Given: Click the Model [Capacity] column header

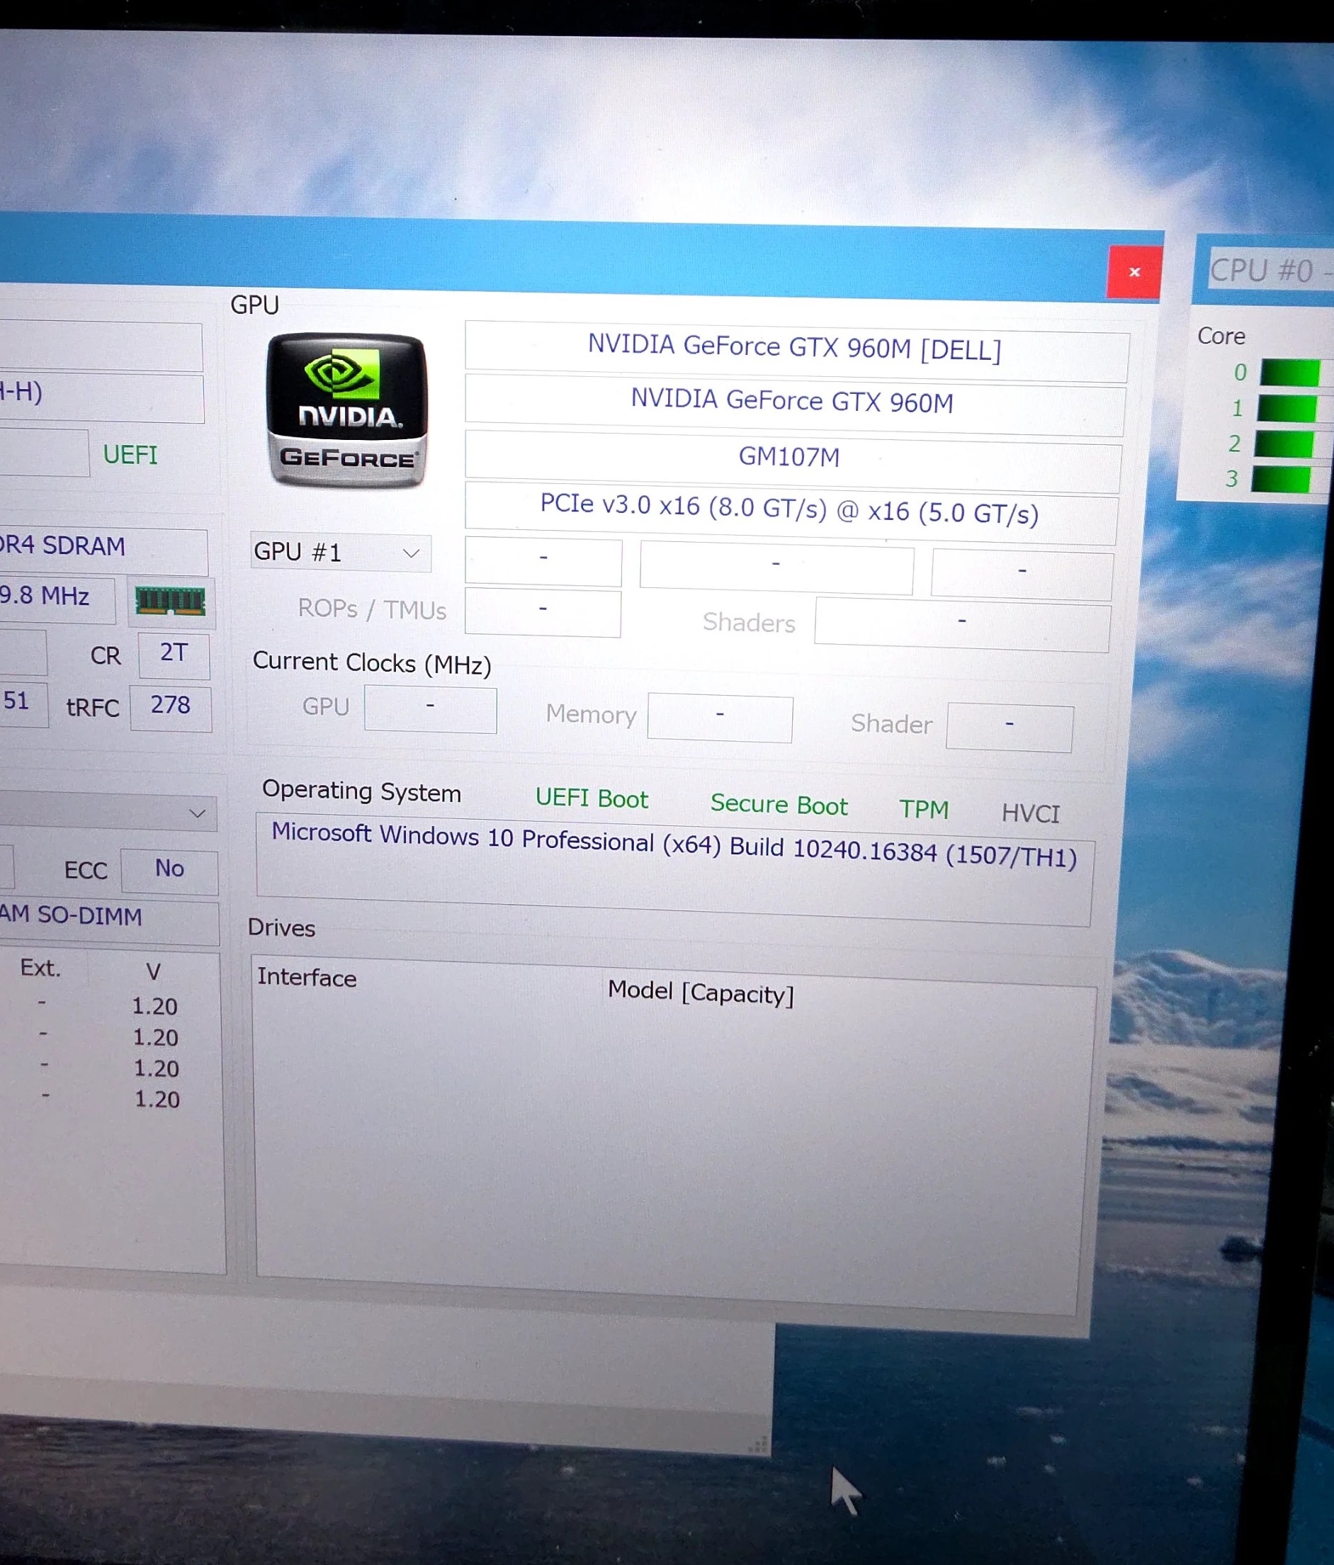Looking at the screenshot, I should pyautogui.click(x=701, y=992).
